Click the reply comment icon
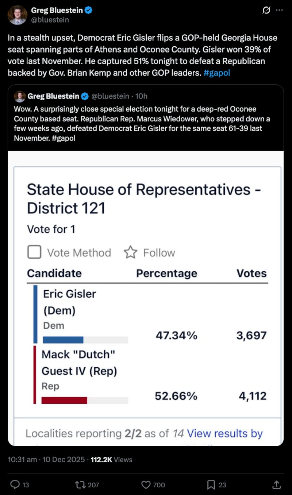 click(x=15, y=484)
